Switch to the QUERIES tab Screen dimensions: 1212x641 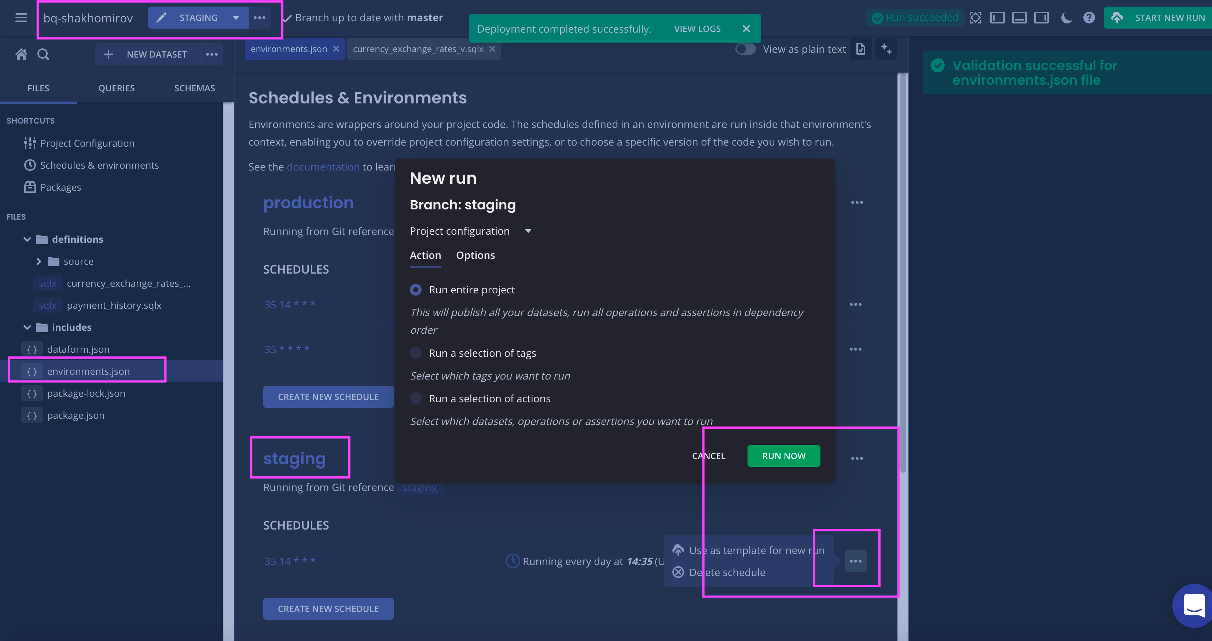[116, 88]
